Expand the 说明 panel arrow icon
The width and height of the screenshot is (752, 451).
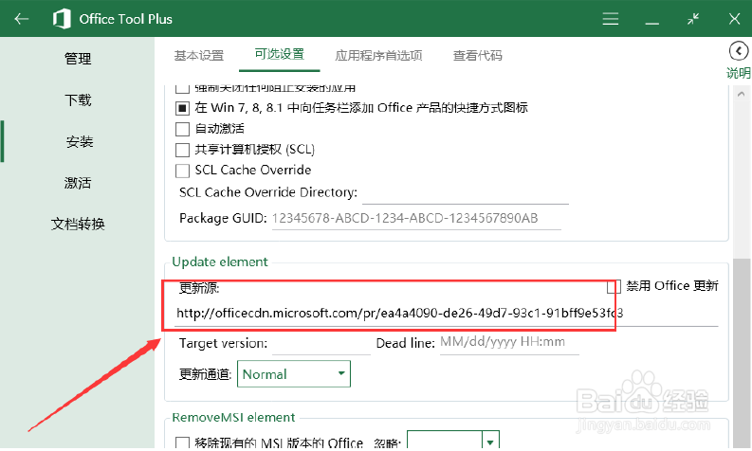[x=739, y=51]
